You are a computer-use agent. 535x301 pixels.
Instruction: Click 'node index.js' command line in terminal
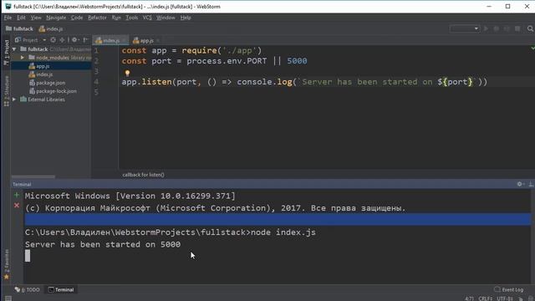[283, 232]
